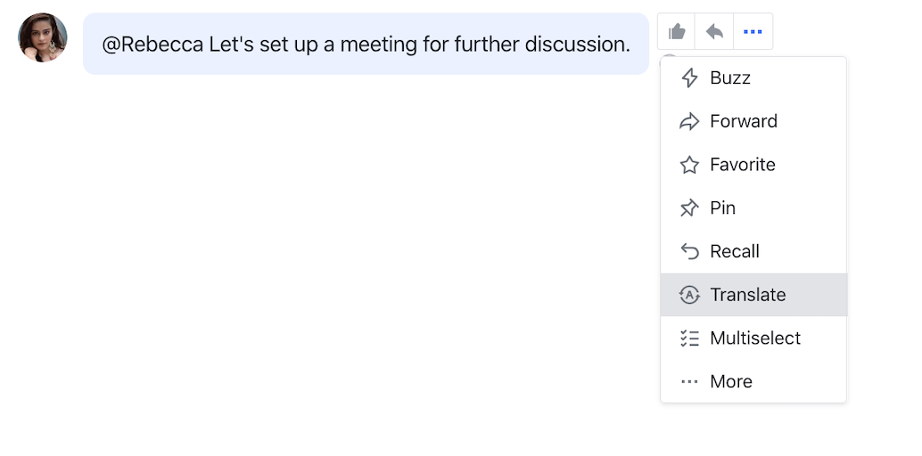This screenshot has width=922, height=456.
Task: Select the Buzz text label in menu
Action: coord(730,77)
